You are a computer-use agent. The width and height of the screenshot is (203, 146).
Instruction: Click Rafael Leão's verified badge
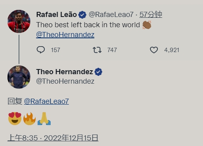(x=82, y=15)
